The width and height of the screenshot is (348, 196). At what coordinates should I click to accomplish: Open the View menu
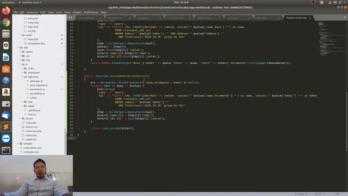click(x=51, y=12)
